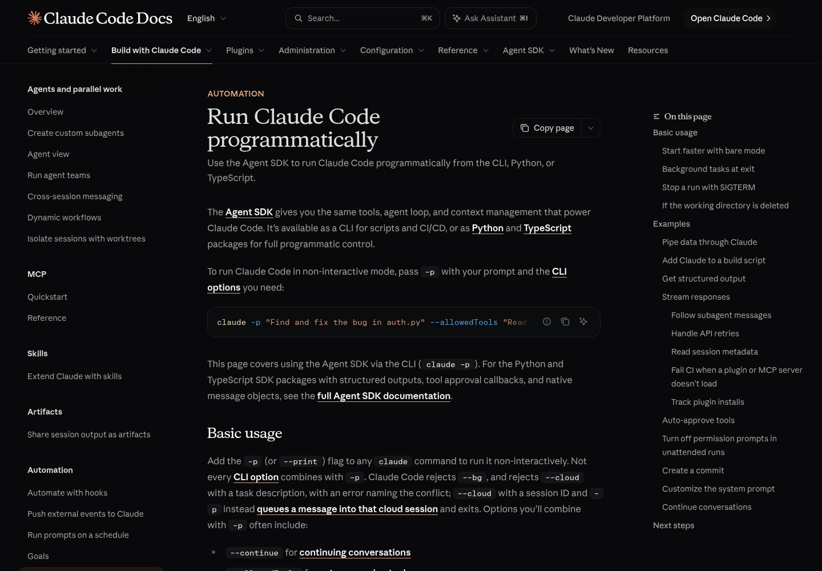Expand the Plugins navigation menu
The image size is (822, 571).
[x=245, y=50]
